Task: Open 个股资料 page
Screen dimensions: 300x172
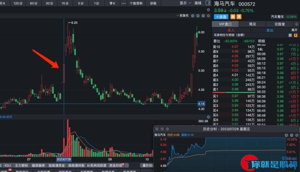Action: pos(136,3)
